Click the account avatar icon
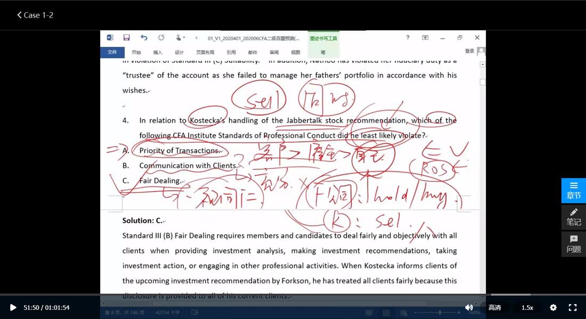The width and height of the screenshot is (586, 319). (482, 51)
